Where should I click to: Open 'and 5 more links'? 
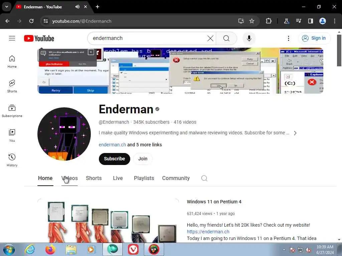click(144, 145)
